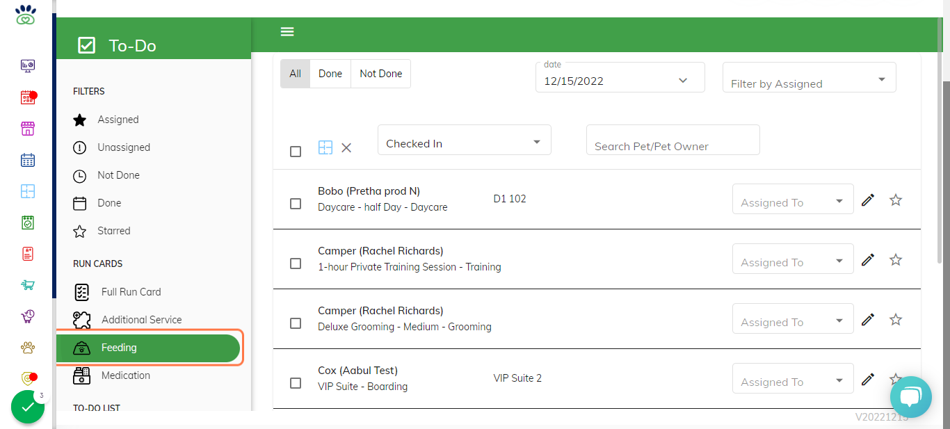Viewport: 950px width, 429px height.
Task: Click the Cox (Aabul Test) name
Action: pos(357,371)
